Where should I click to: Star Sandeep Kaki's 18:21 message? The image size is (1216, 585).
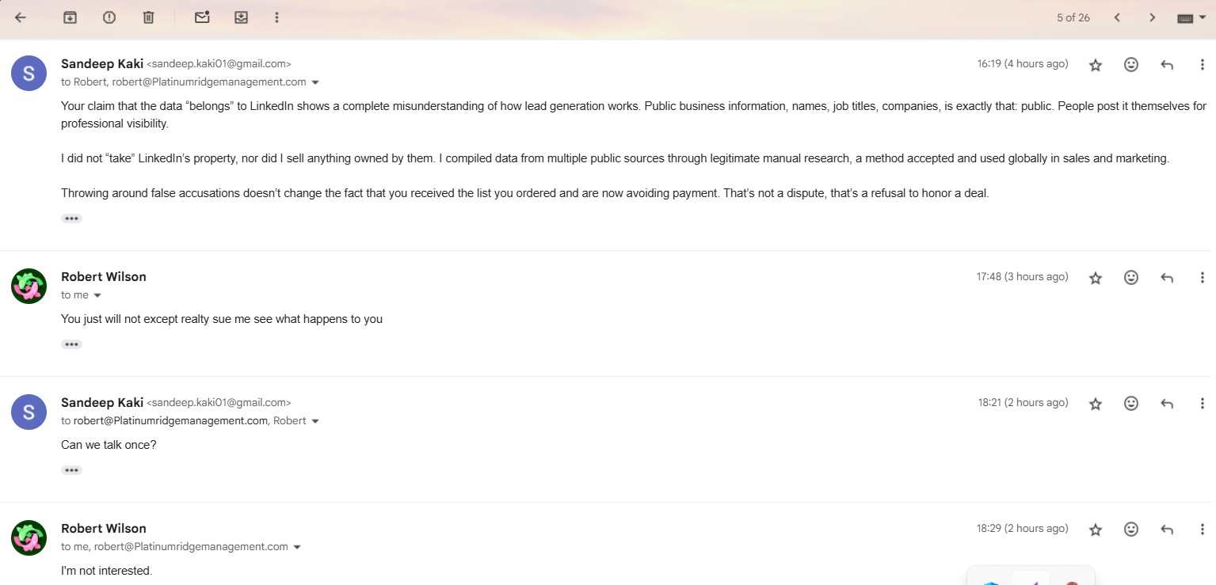coord(1096,404)
